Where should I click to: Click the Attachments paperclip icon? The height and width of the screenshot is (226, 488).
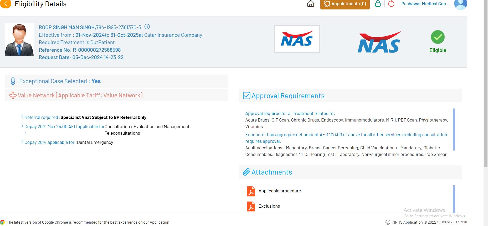[x=246, y=172]
